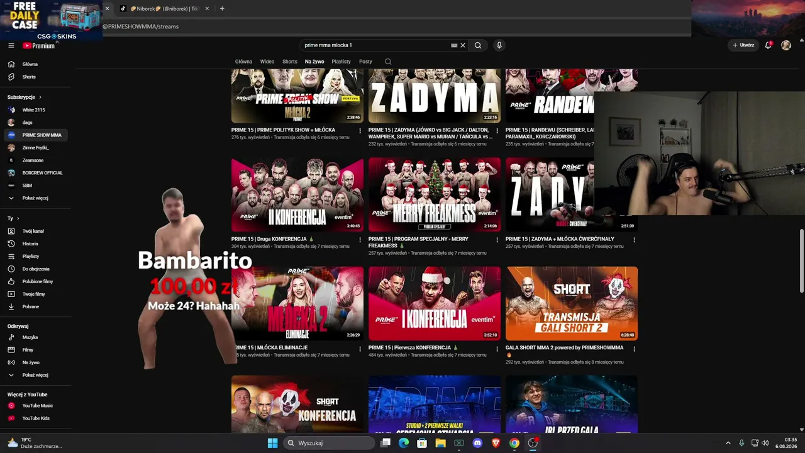Viewport: 805px width, 453px height.
Task: Switch to the Główna channel tab
Action: [243, 62]
